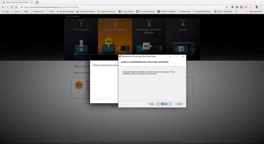Click the Install button in setup wizard

click(x=164, y=104)
